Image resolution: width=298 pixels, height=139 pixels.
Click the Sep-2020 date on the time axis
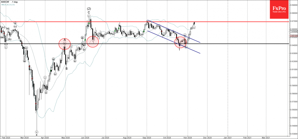pyautogui.click(x=147, y=137)
